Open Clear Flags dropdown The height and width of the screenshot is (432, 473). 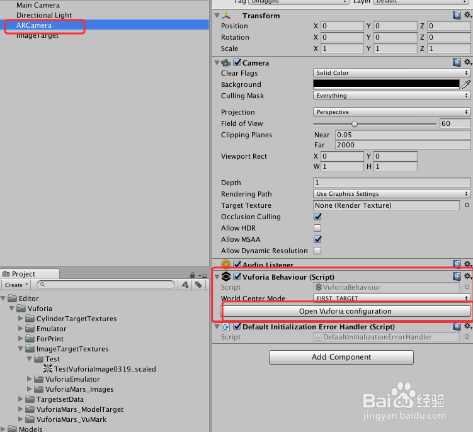(392, 72)
